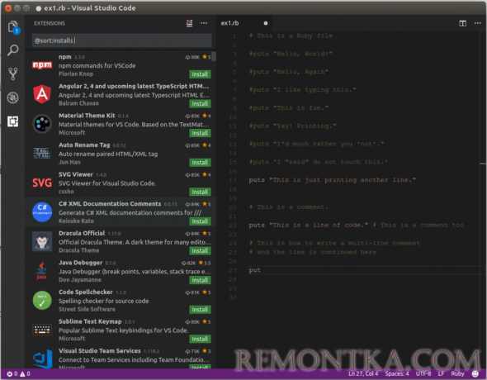487x380 pixels.
Task: Click the feedback smiley in status bar
Action: click(475, 373)
